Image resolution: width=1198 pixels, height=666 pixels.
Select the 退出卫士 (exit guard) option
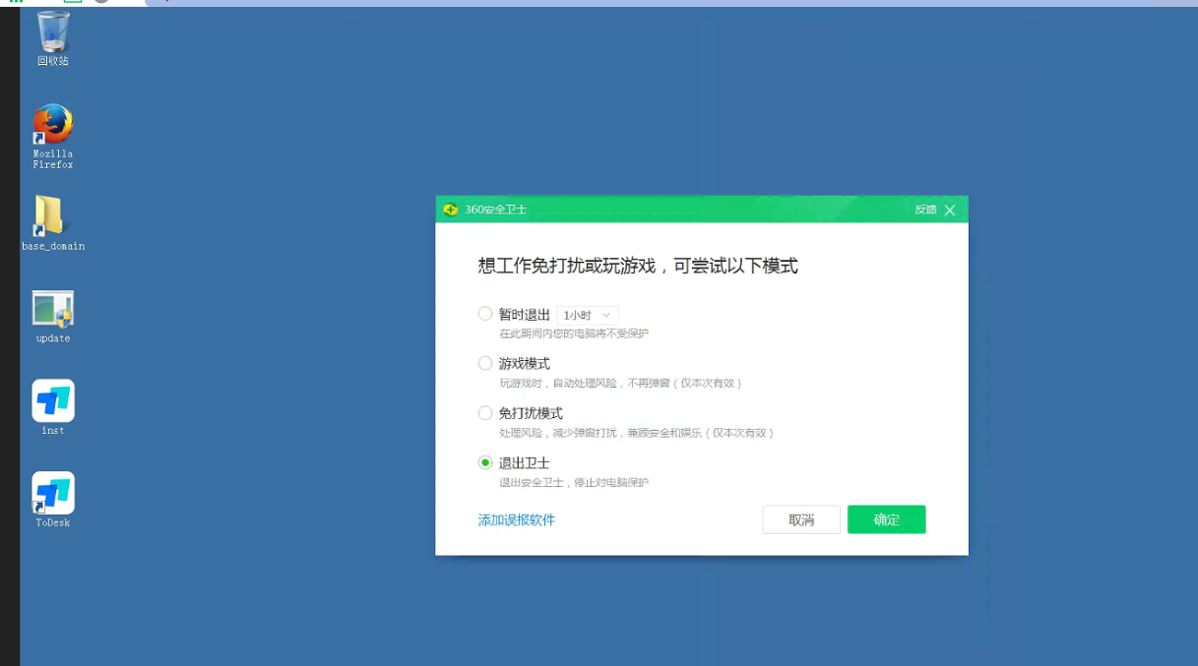[485, 462]
